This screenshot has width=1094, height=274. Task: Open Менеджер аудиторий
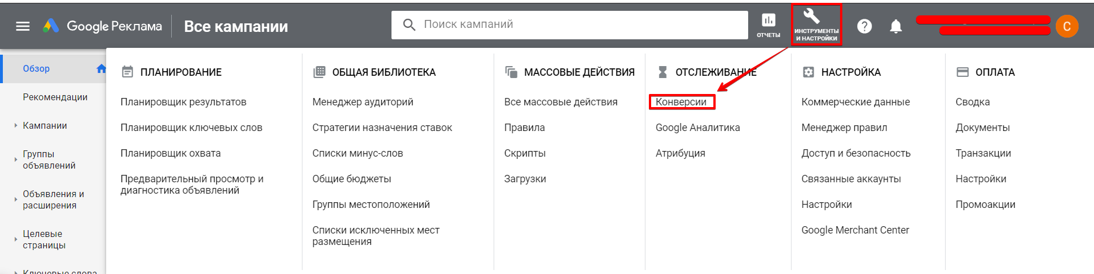362,102
